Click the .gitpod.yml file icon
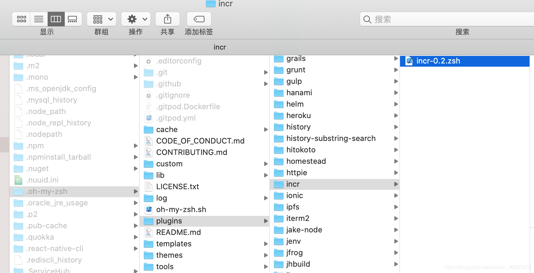 click(149, 118)
